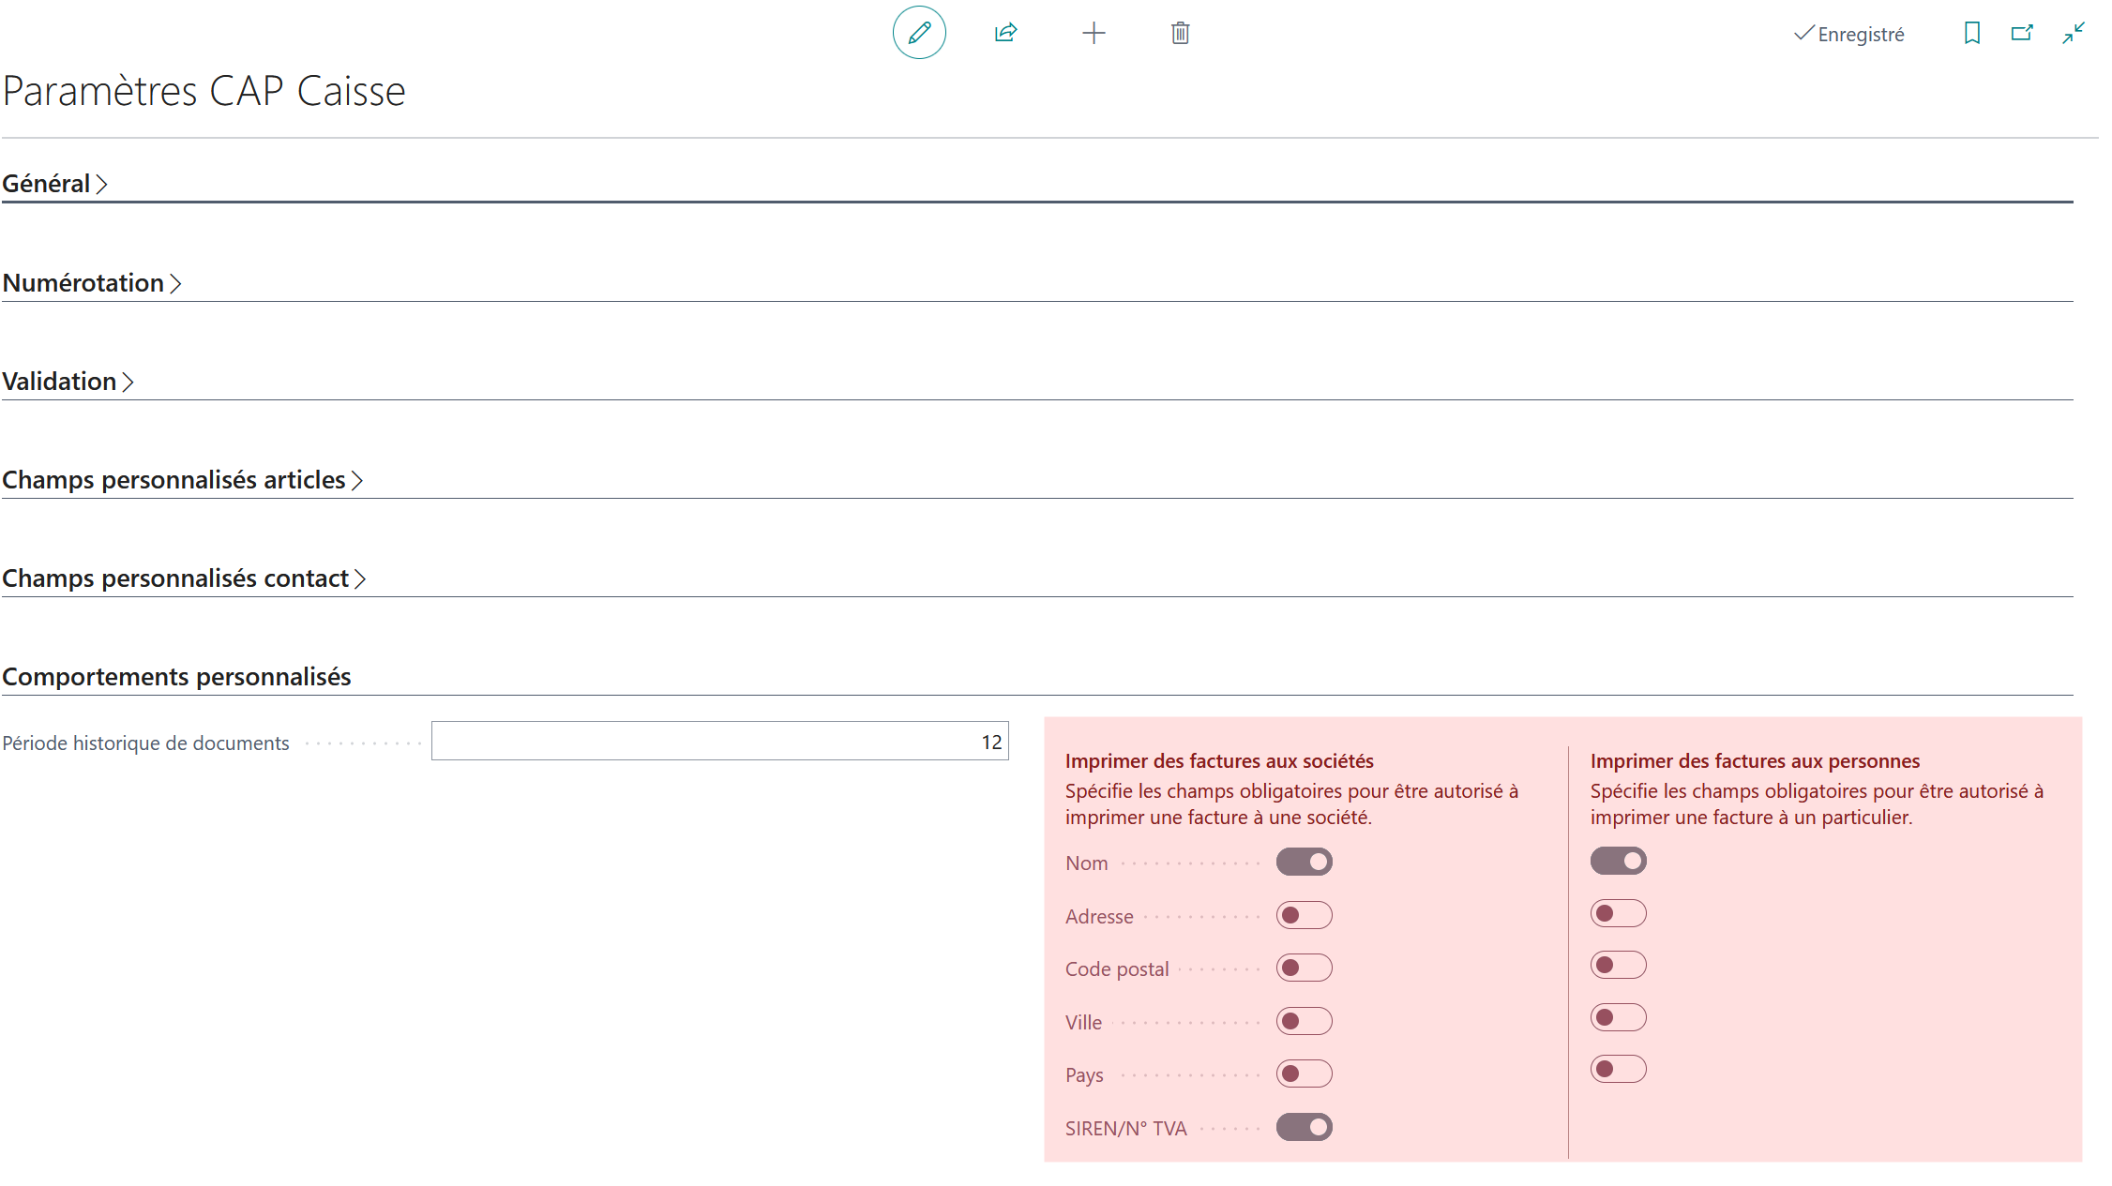Enable Code postal toggle for sociétés
The image size is (2112, 1186).
coord(1304,968)
